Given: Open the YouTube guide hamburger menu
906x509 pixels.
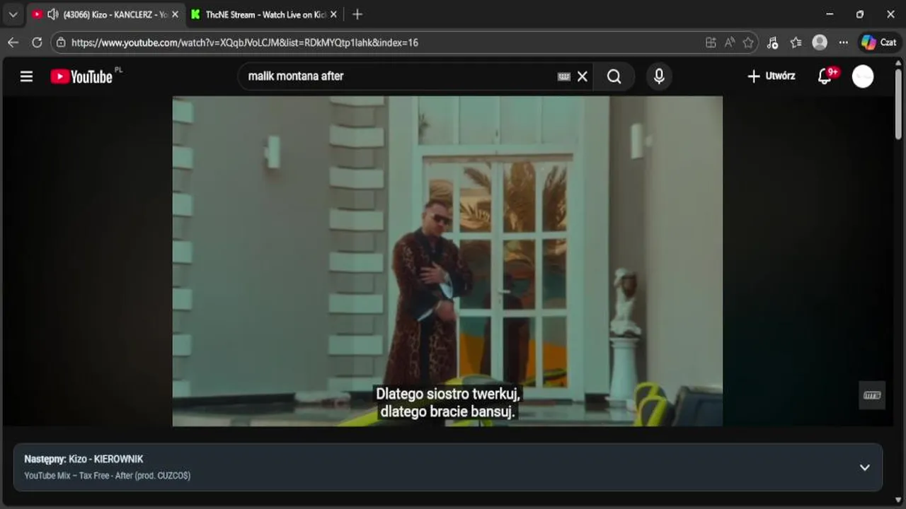Looking at the screenshot, I should point(26,76).
